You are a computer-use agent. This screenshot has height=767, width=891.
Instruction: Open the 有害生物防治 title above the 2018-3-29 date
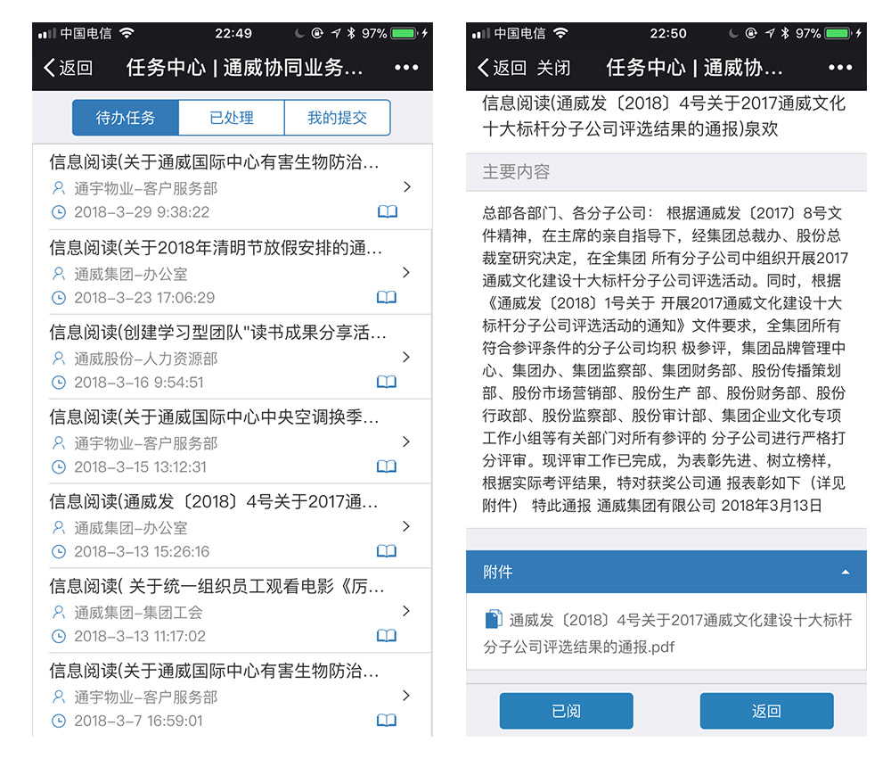tap(214, 162)
